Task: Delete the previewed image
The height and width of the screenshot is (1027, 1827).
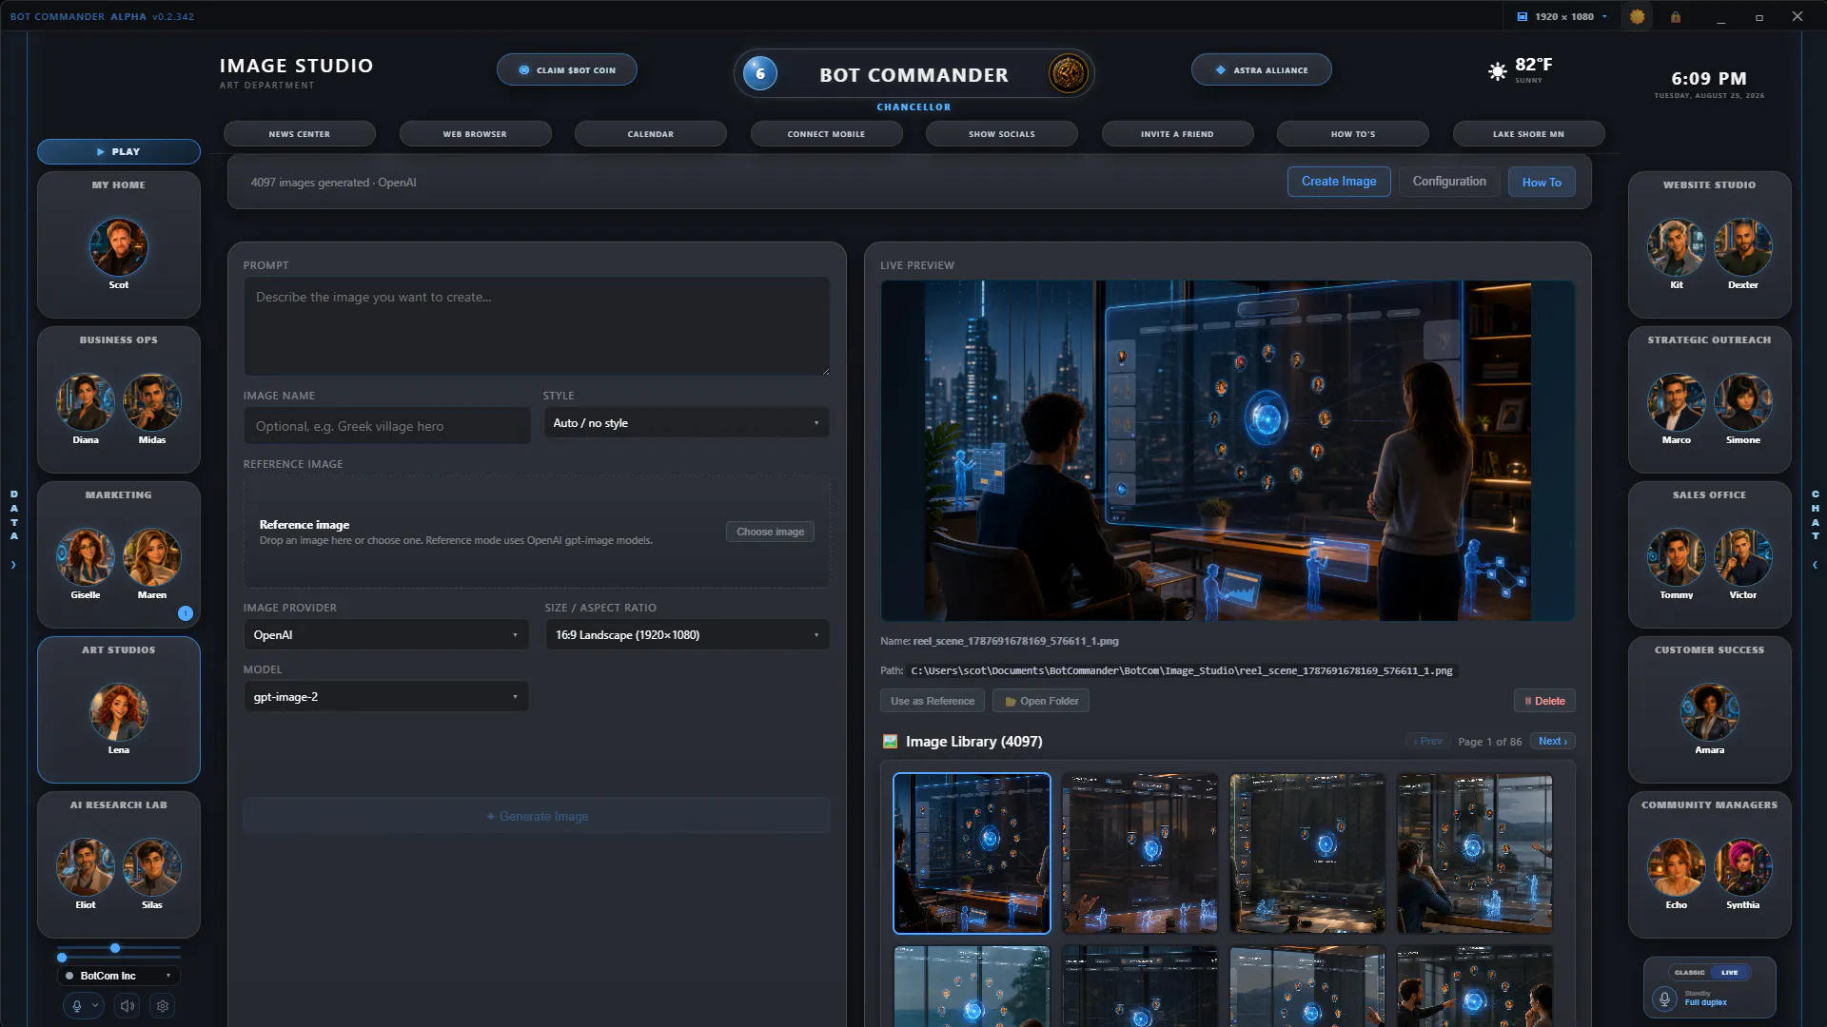Action: pos(1544,701)
